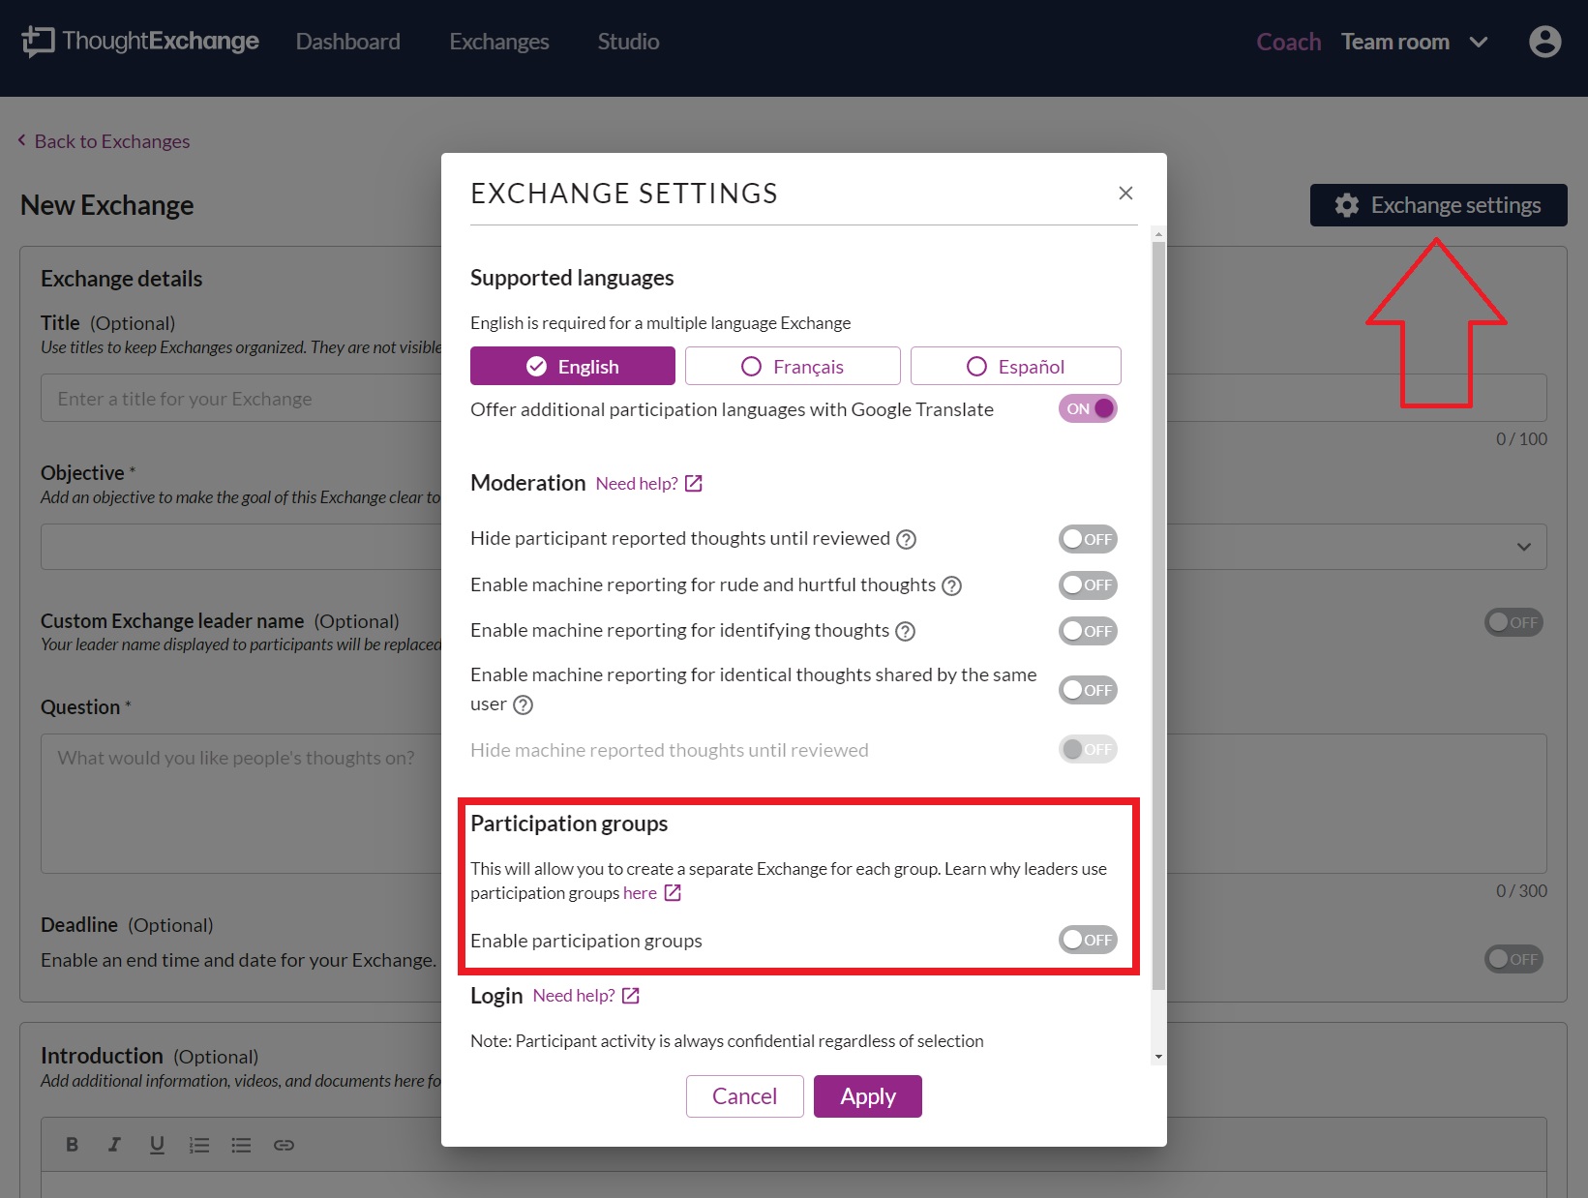Close the Exchange Settings dialog
The width and height of the screenshot is (1588, 1198).
click(x=1125, y=193)
